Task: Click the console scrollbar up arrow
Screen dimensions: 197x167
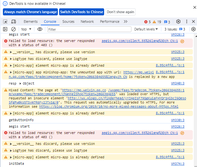Action: point(196,36)
